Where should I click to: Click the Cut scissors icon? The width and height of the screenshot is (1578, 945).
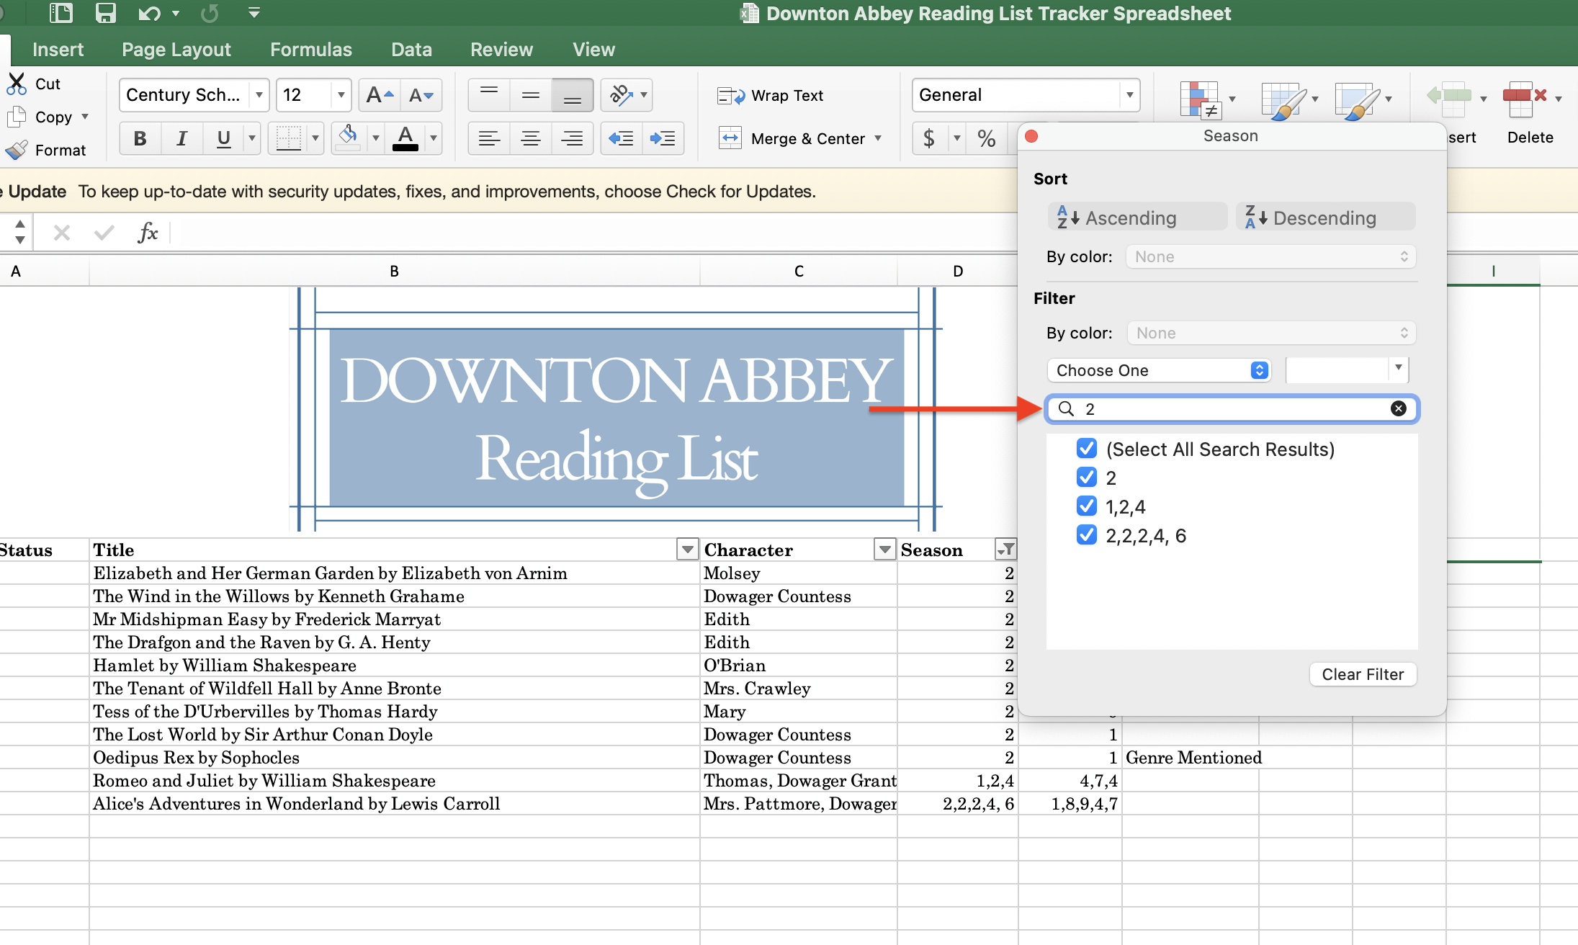(17, 84)
